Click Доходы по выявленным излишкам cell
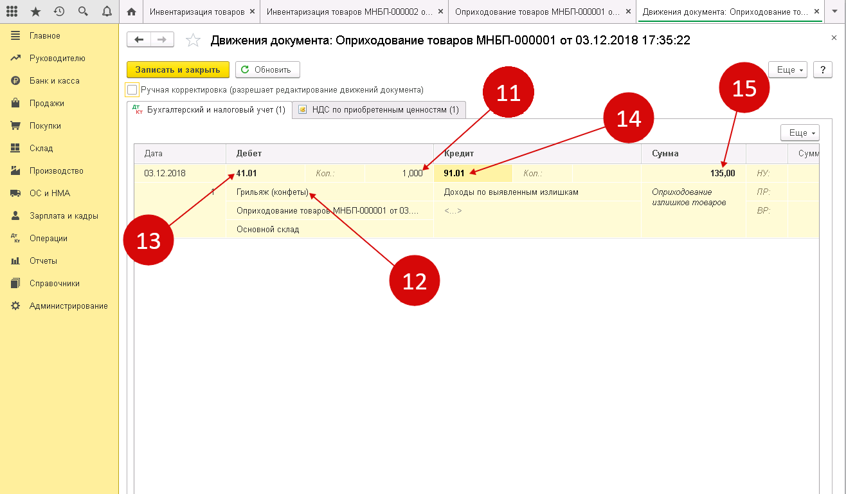This screenshot has height=494, width=846. [x=537, y=192]
